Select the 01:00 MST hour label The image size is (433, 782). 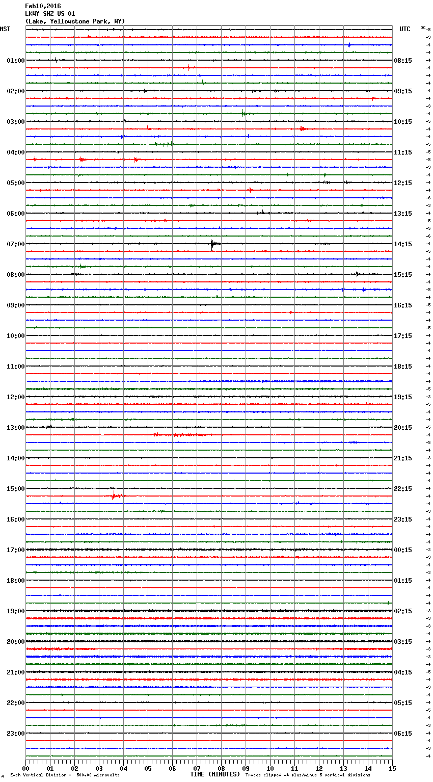tap(16, 61)
